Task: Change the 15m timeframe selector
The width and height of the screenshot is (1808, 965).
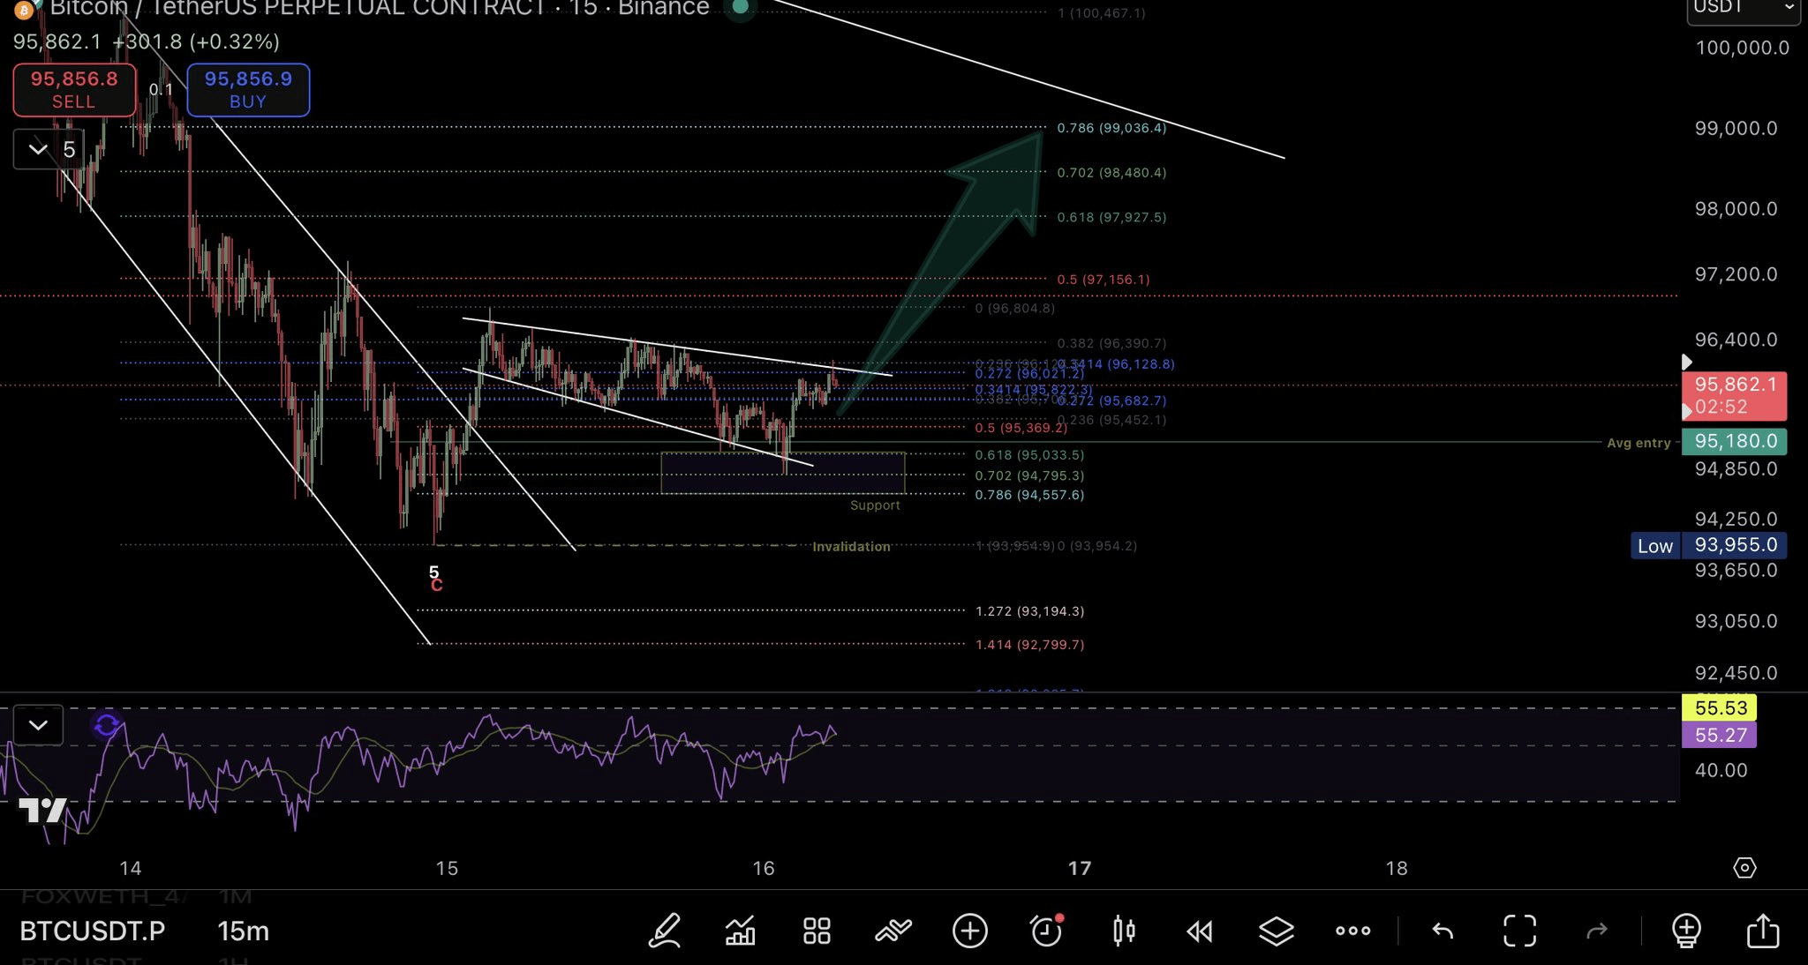Action: click(243, 931)
